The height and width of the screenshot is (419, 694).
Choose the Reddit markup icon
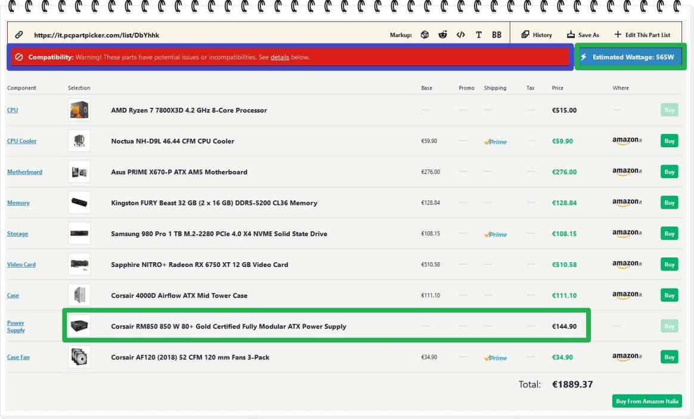point(442,35)
